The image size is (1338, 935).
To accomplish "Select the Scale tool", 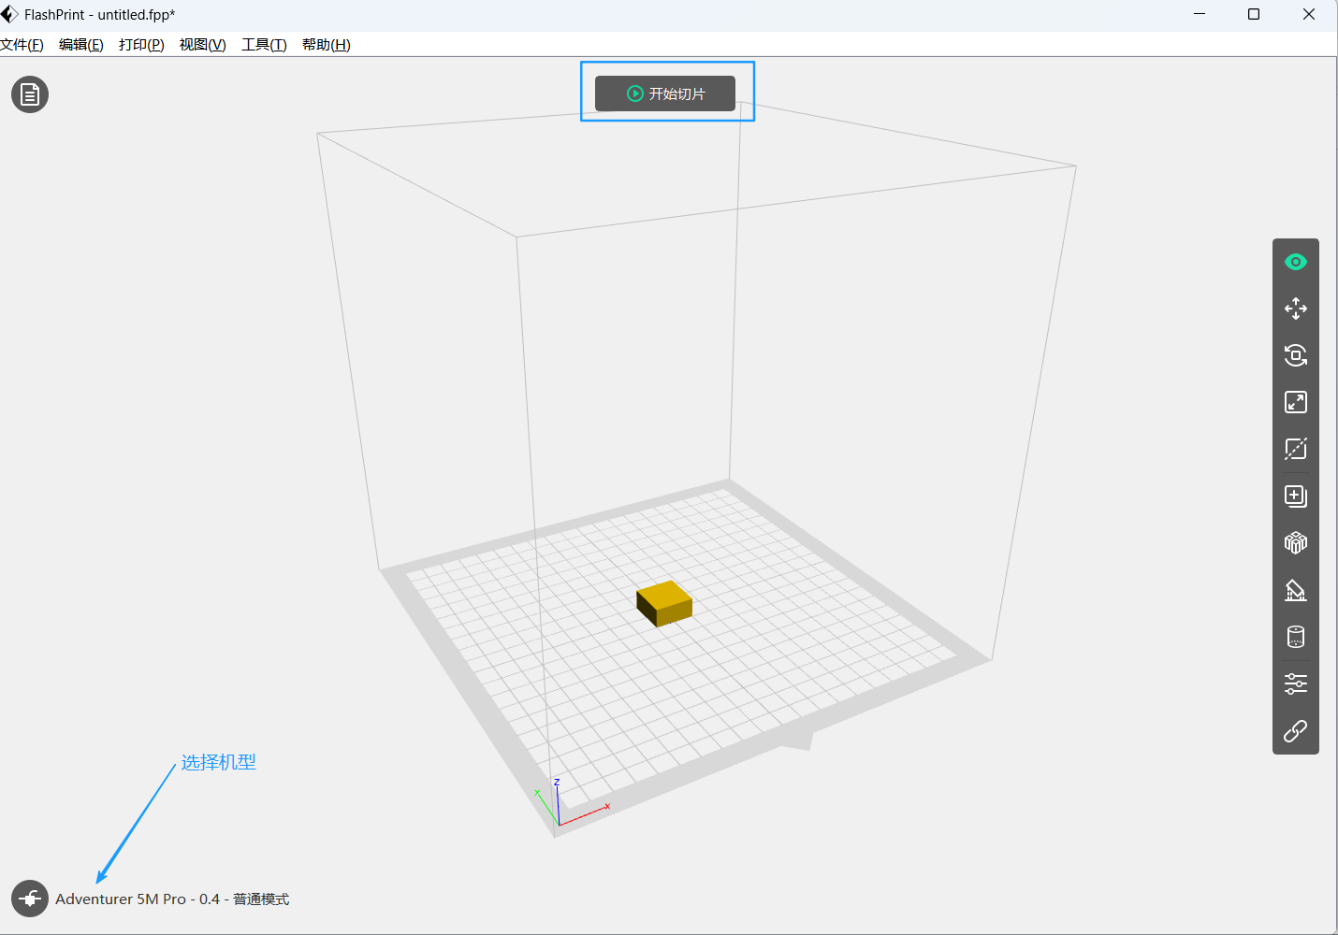I will 1295,402.
